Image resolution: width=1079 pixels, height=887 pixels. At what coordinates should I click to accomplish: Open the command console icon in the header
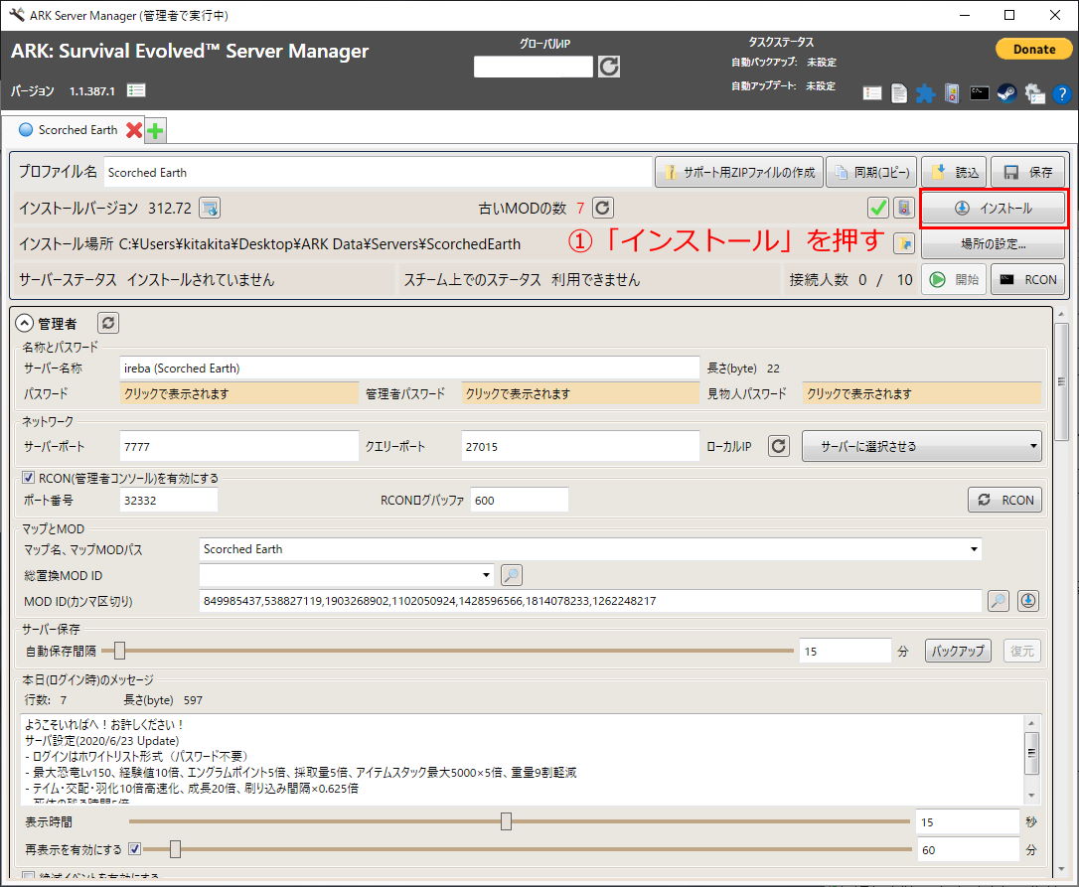tap(980, 93)
